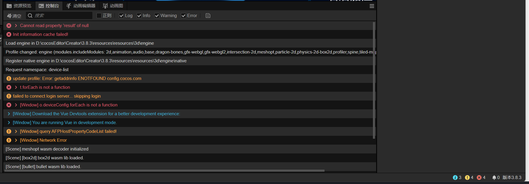Select 'Register native engine' log line
Image resolution: width=529 pixels, height=184 pixels.
pos(96,61)
